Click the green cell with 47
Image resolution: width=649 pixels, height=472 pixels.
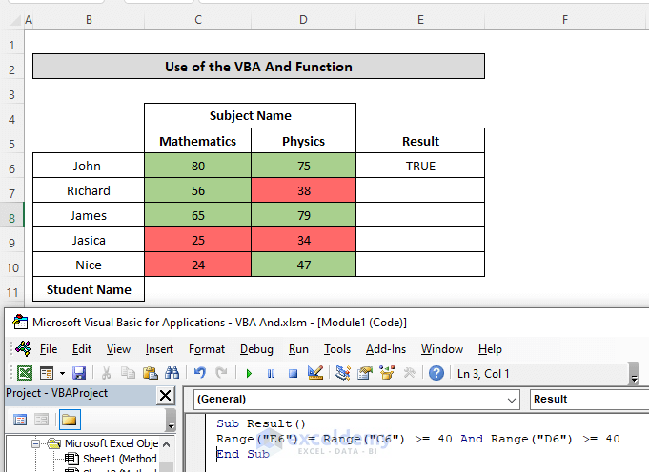[304, 265]
